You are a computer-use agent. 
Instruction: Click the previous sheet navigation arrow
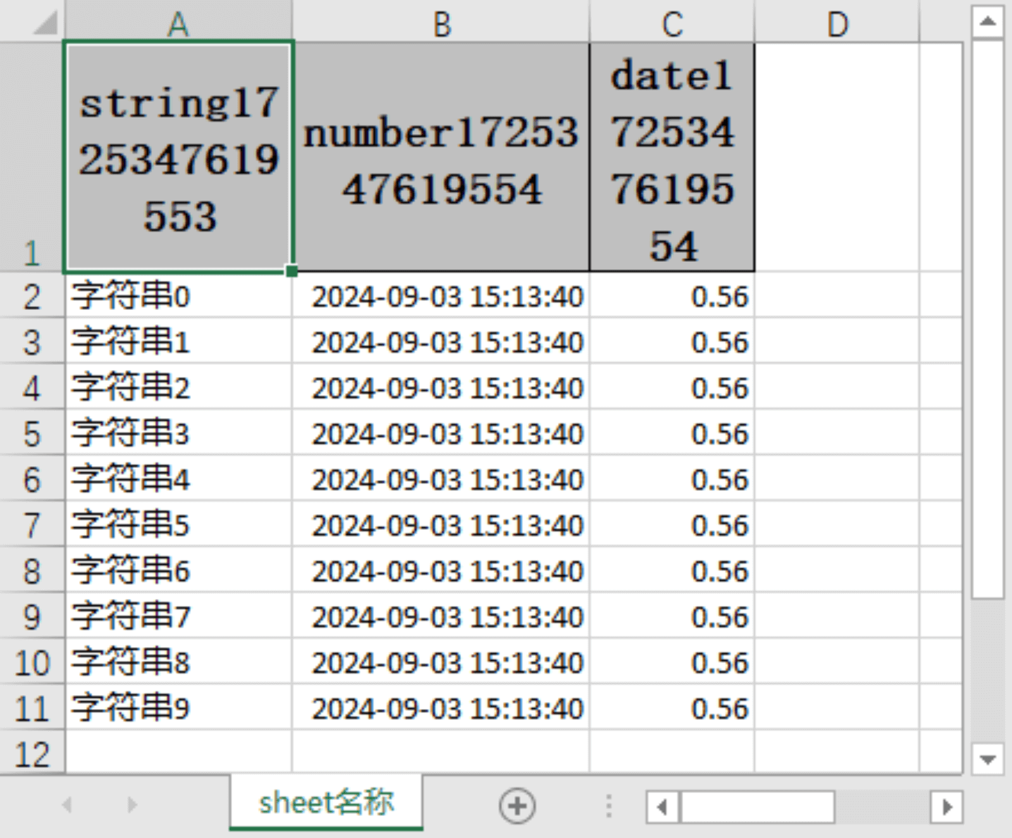point(67,805)
